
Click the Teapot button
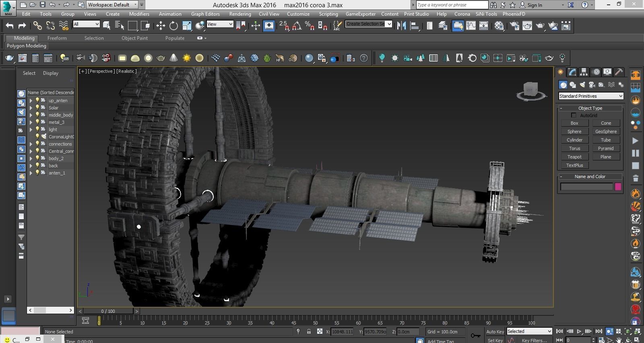click(574, 157)
